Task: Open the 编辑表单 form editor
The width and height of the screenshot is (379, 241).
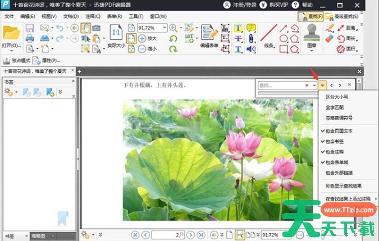Action: tap(209, 36)
